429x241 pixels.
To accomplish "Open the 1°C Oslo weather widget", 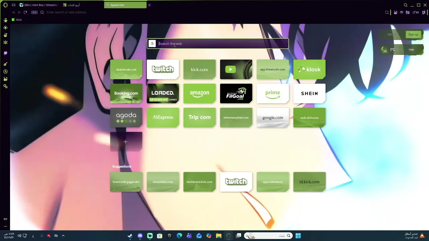I will click(x=401, y=50).
